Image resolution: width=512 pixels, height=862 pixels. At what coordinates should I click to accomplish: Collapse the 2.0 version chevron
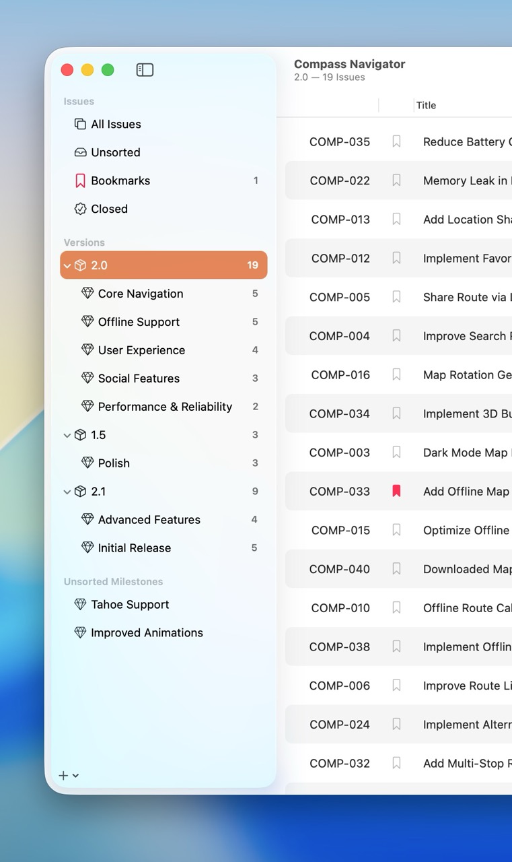(67, 265)
